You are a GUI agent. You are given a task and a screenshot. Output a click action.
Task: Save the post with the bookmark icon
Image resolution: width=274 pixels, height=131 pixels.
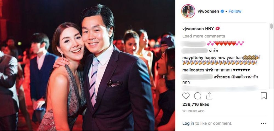point(264,96)
